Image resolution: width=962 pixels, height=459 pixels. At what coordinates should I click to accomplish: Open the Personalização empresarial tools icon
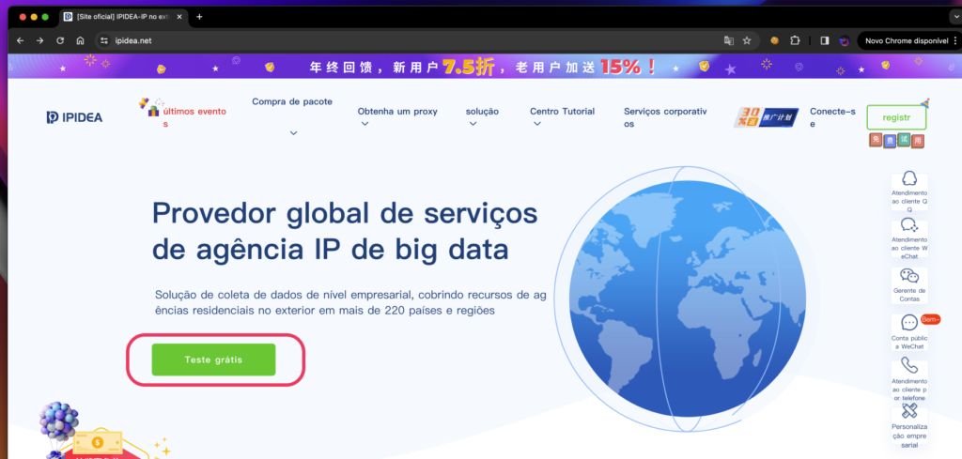tap(908, 411)
